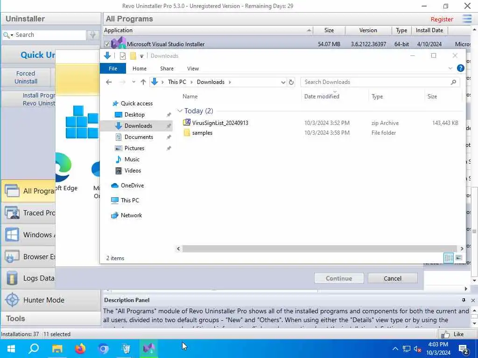Switch Explorer to large icons view
This screenshot has width=478, height=358.
tap(458, 258)
